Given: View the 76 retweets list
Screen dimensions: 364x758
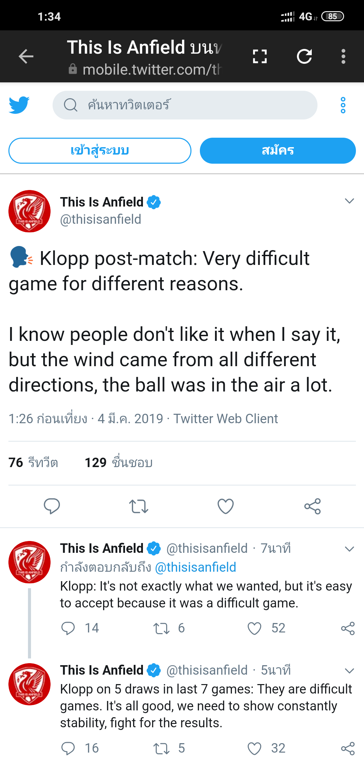Looking at the screenshot, I should (x=33, y=462).
